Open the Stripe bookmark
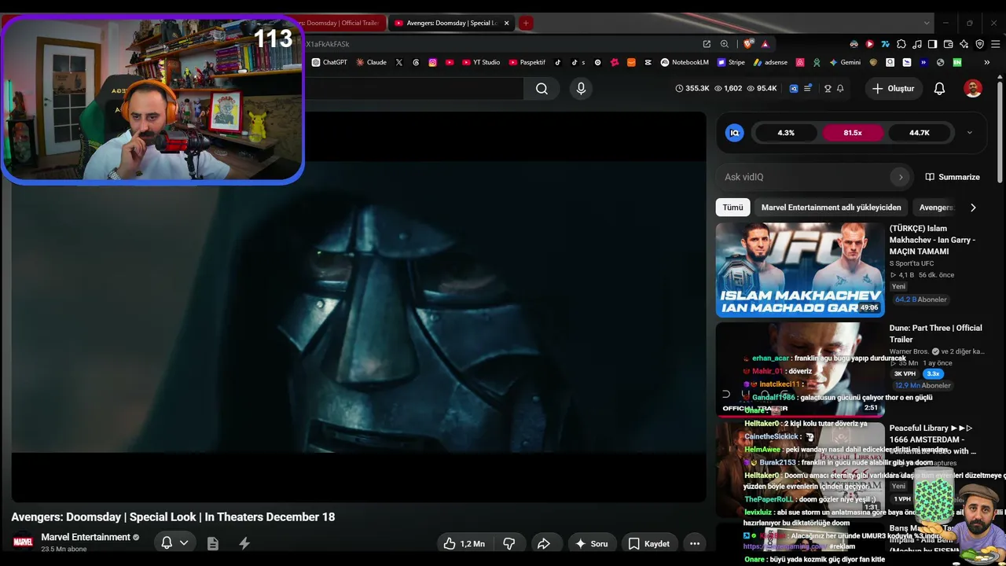The height and width of the screenshot is (566, 1006). coord(731,62)
